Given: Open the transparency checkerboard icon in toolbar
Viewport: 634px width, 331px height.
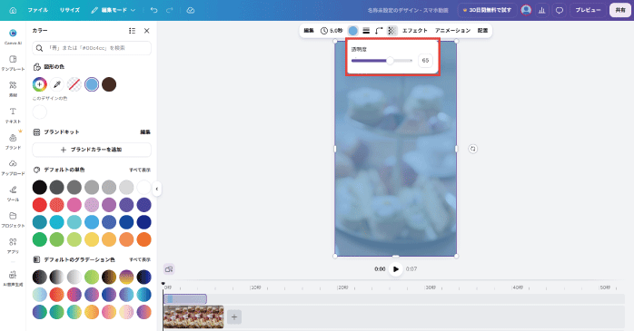Looking at the screenshot, I should point(391,31).
